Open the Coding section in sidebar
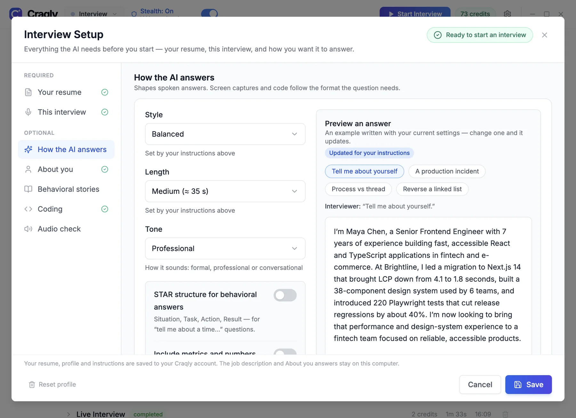The height and width of the screenshot is (418, 576). (66, 209)
